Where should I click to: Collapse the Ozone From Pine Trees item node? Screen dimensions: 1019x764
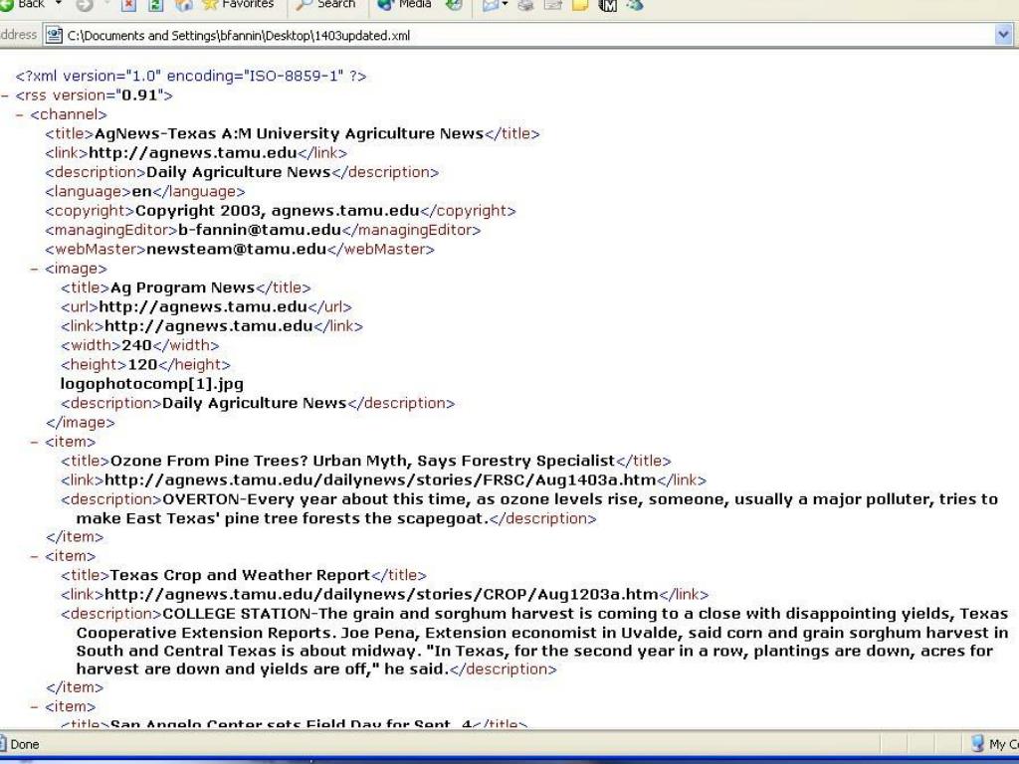(x=35, y=442)
